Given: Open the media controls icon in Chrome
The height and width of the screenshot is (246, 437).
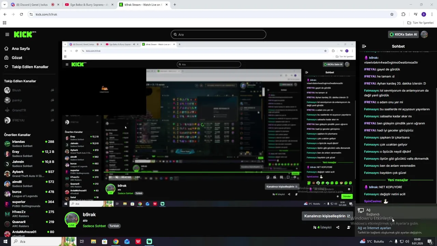Looking at the screenshot, I should [x=415, y=14].
